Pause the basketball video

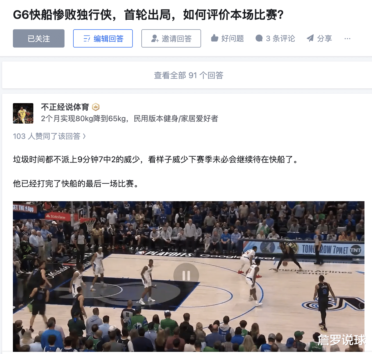(x=186, y=276)
